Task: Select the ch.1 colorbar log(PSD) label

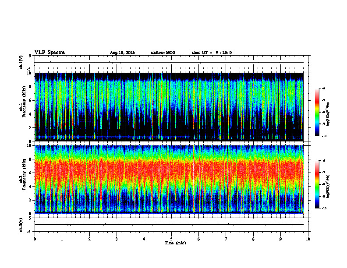Action: [x=328, y=114]
